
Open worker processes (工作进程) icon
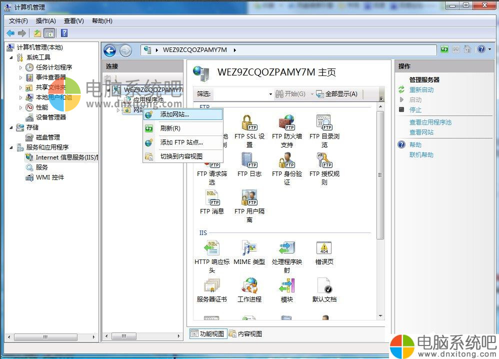249,286
